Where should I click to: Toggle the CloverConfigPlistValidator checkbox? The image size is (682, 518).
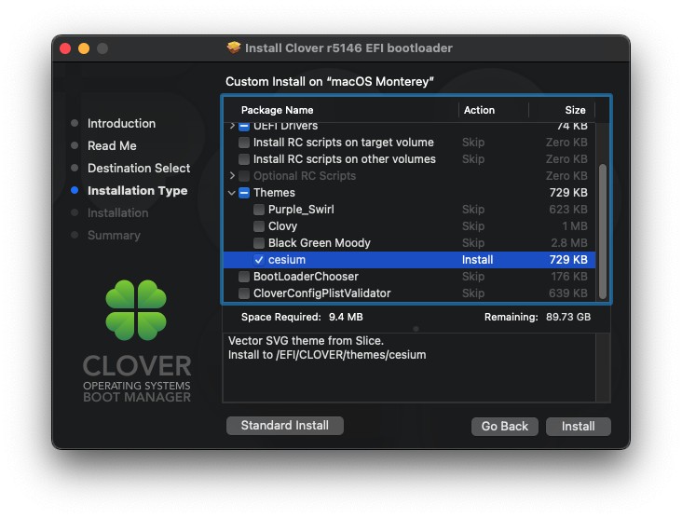(x=244, y=293)
